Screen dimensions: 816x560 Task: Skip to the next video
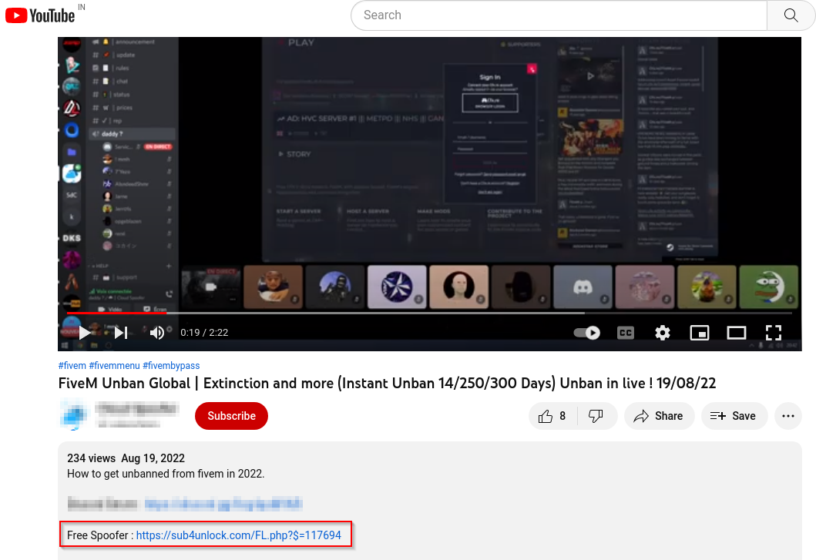click(x=119, y=332)
